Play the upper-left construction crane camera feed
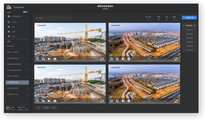Screen dimensions: 205x120 38,59
